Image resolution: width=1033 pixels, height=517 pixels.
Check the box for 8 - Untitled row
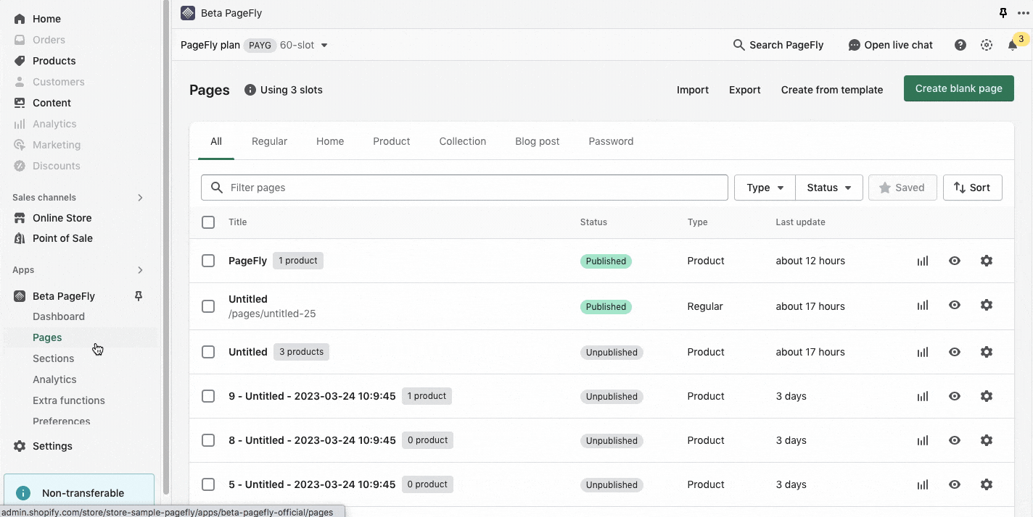pos(208,440)
